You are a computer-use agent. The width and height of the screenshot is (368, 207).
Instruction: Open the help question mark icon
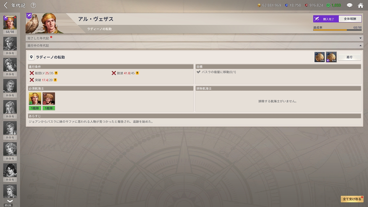[33, 5]
